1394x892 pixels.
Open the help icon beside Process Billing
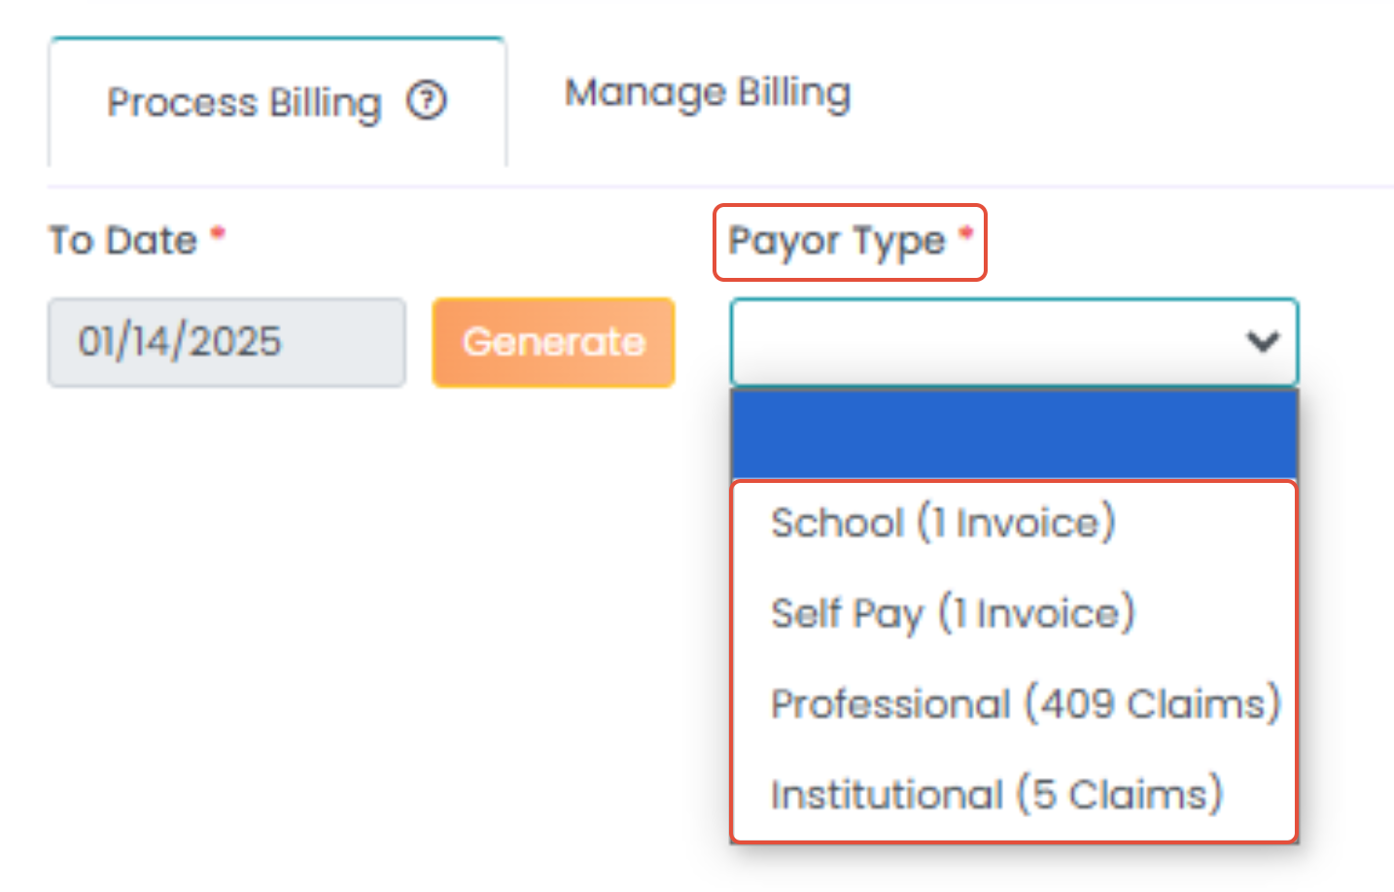pos(427,100)
